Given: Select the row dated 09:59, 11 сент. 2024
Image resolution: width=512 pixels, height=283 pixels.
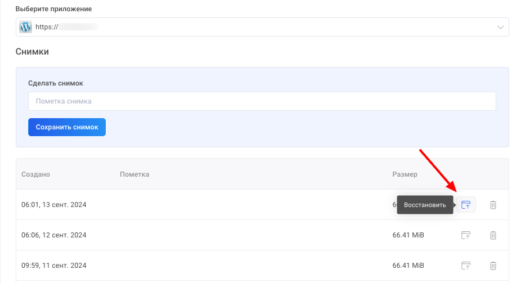Looking at the screenshot, I should click(54, 266).
